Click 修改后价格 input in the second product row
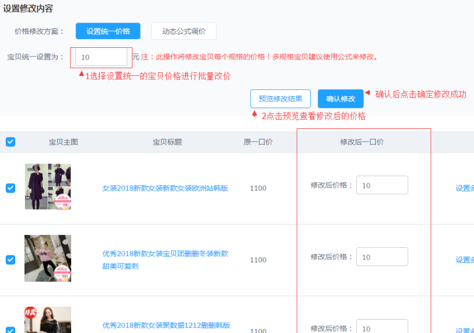 (382, 257)
